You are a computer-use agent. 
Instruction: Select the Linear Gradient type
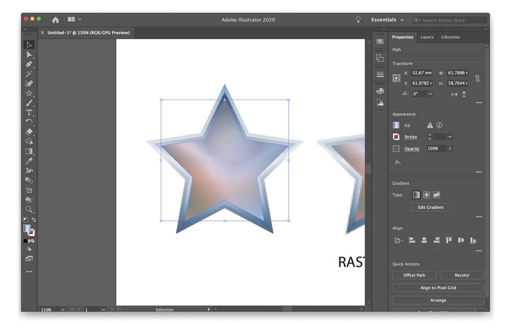point(416,195)
